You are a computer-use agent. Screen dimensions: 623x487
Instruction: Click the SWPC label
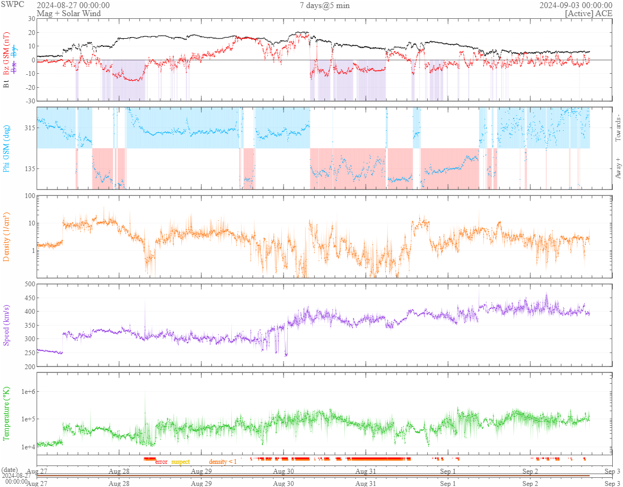pyautogui.click(x=13, y=4)
